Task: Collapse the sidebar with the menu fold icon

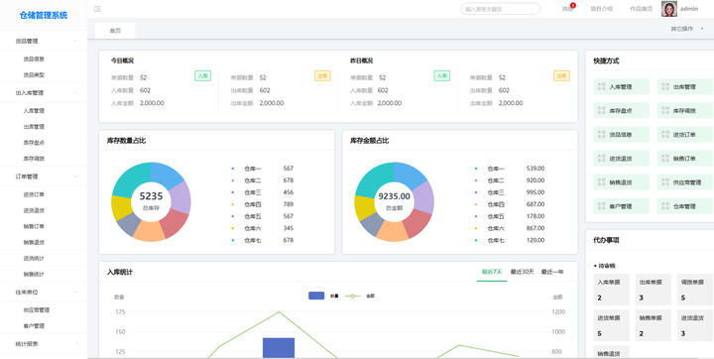Action: pos(97,9)
